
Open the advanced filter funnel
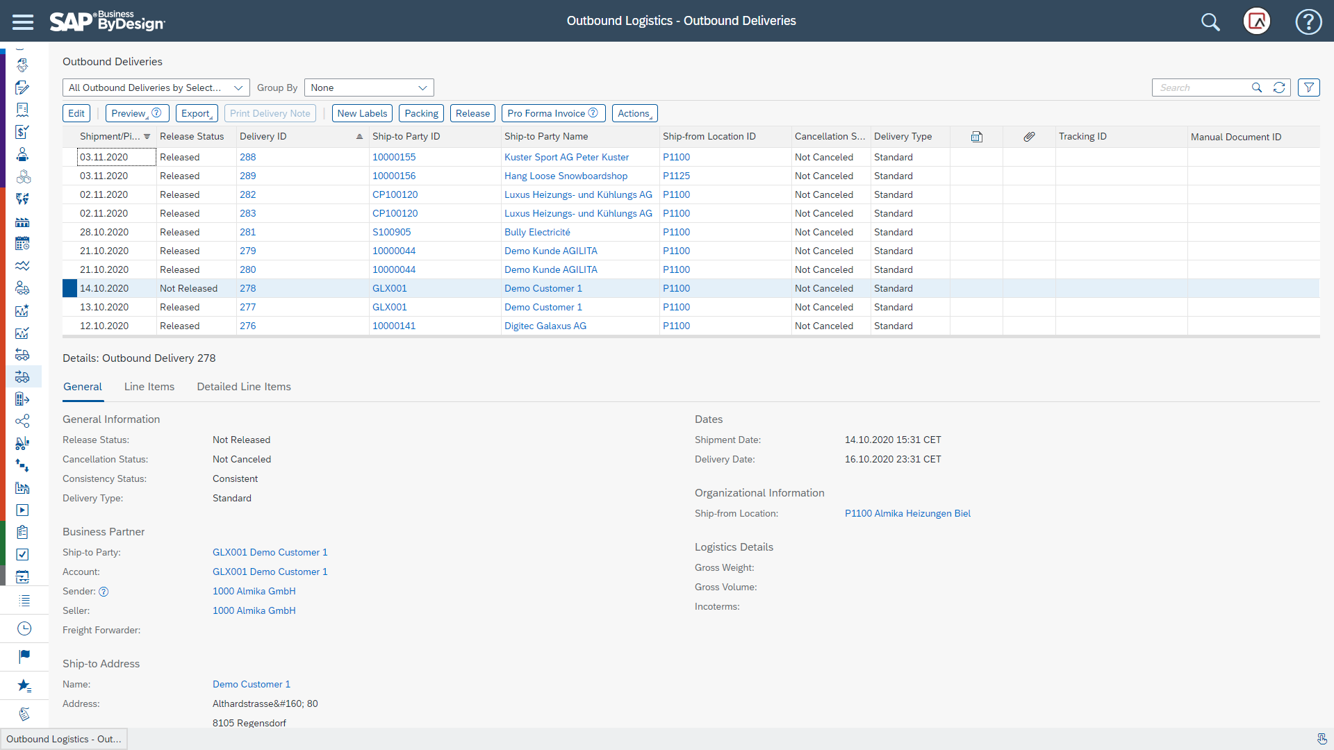pos(1309,87)
